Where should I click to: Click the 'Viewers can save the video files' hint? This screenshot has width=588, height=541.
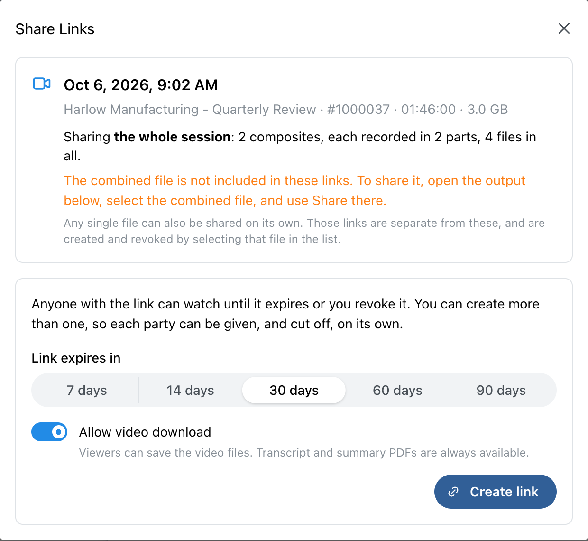[304, 453]
